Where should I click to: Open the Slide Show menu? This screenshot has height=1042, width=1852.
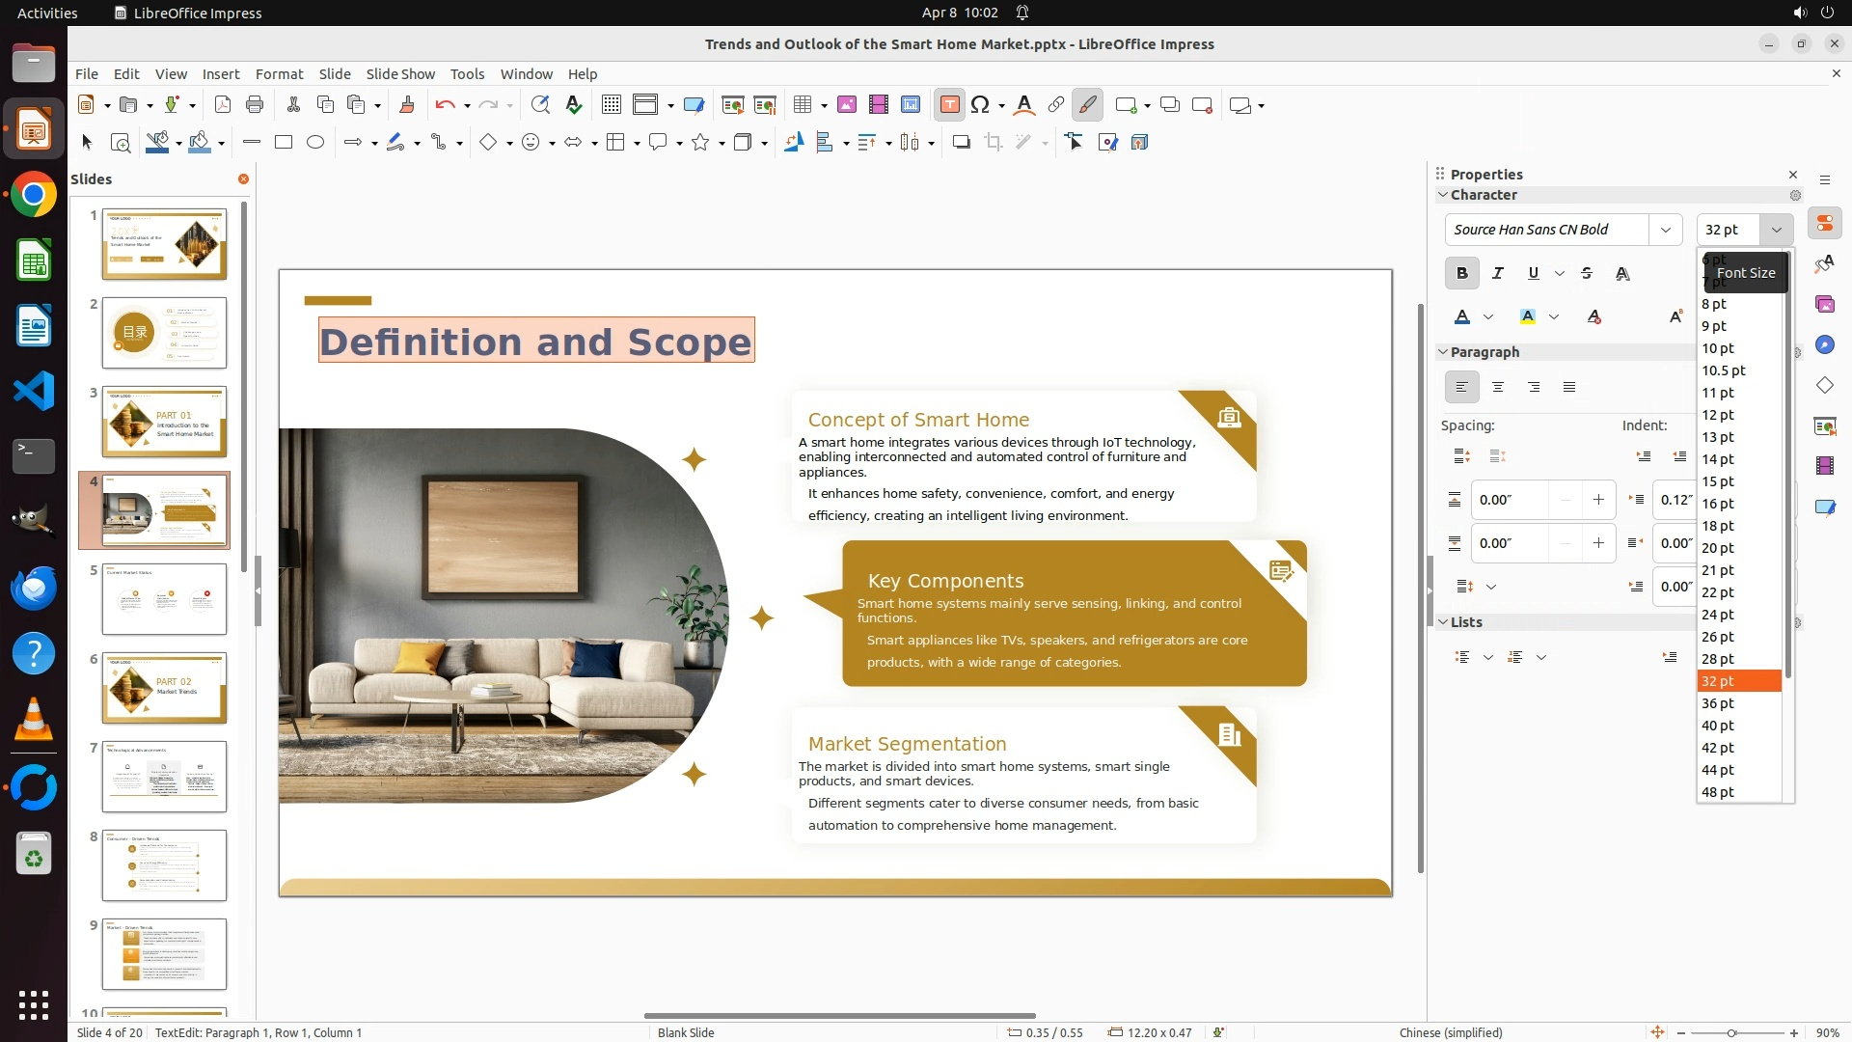400,74
